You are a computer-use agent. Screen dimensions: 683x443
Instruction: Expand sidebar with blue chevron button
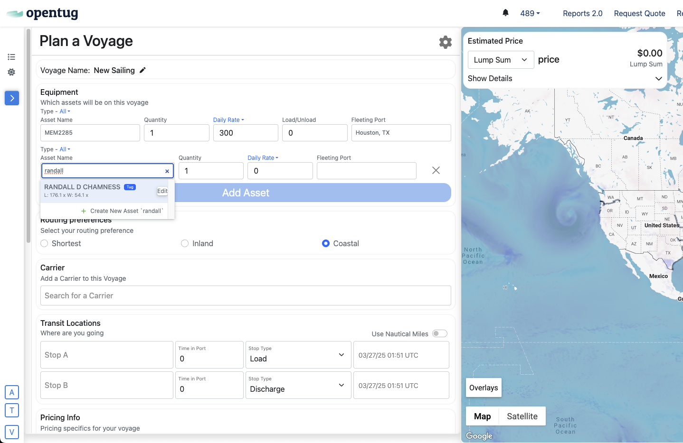[12, 98]
